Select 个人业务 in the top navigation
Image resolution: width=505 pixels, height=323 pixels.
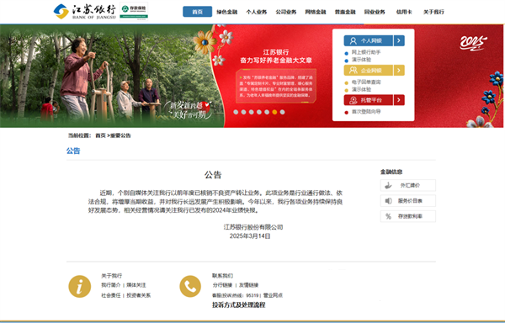click(257, 12)
